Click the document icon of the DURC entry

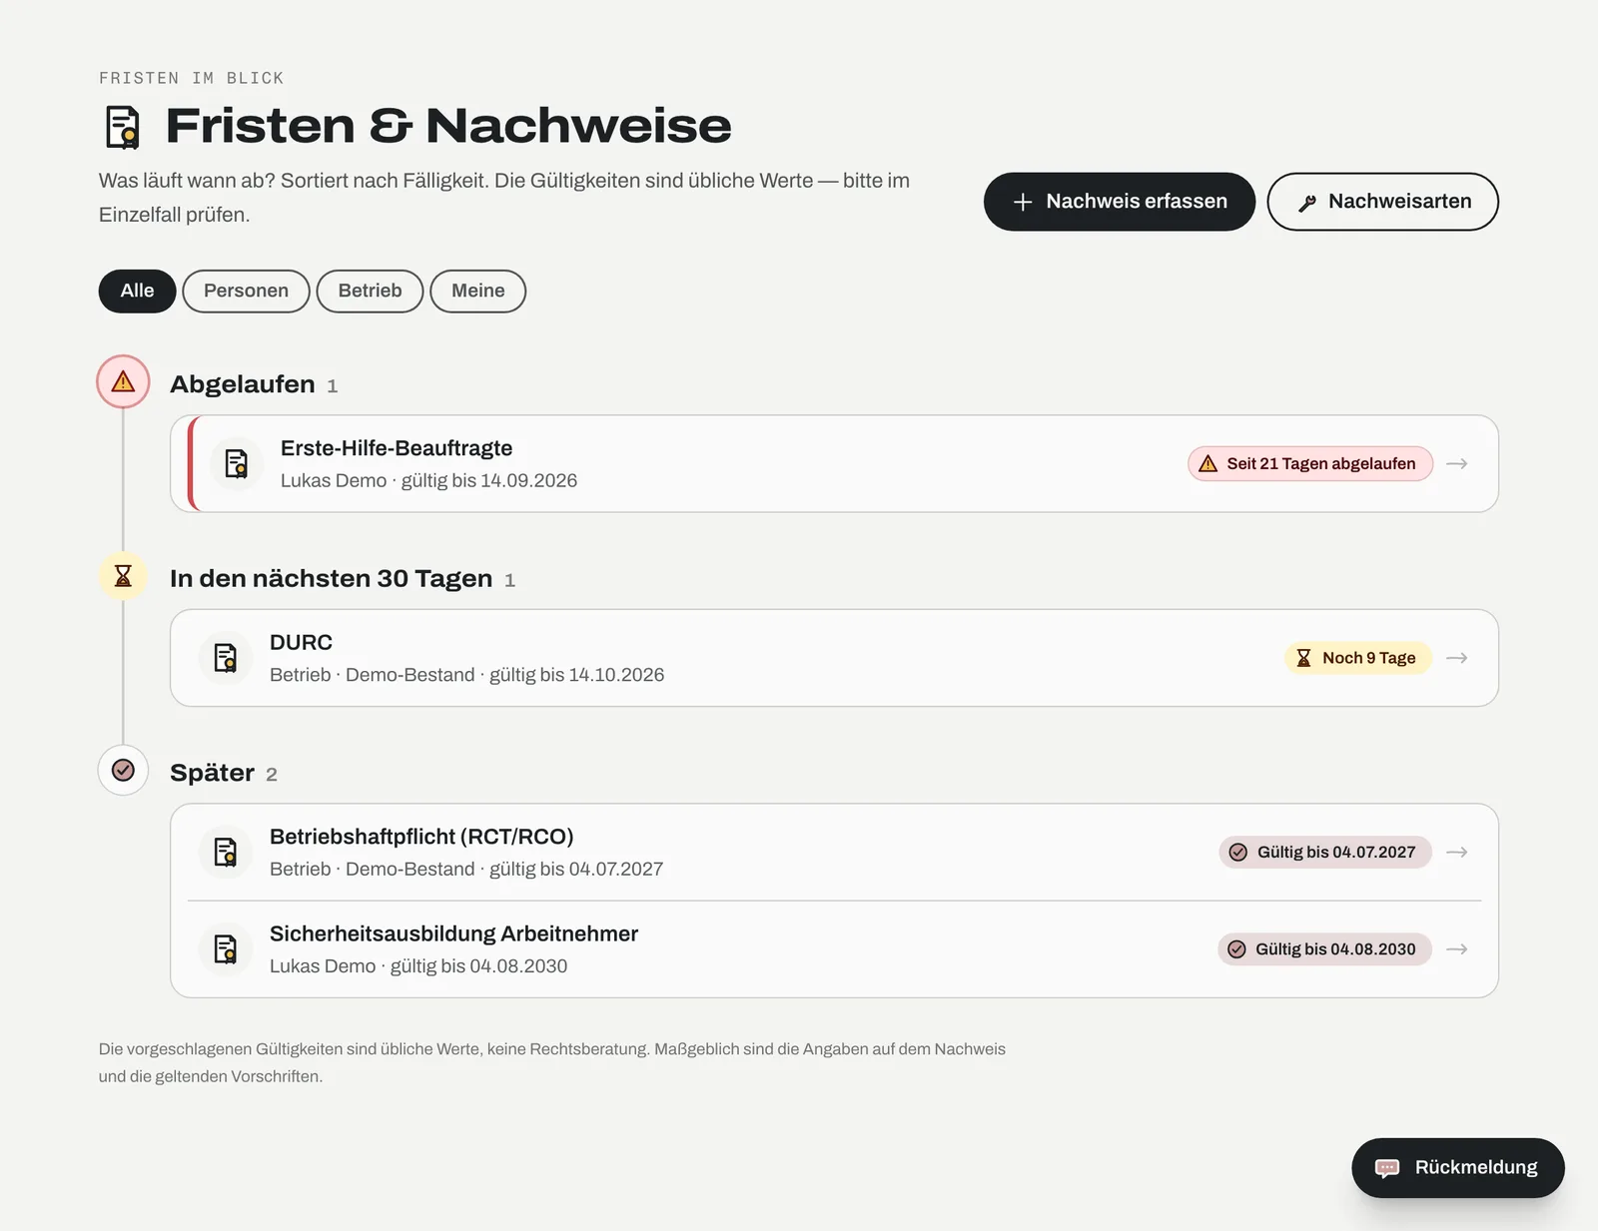click(226, 658)
